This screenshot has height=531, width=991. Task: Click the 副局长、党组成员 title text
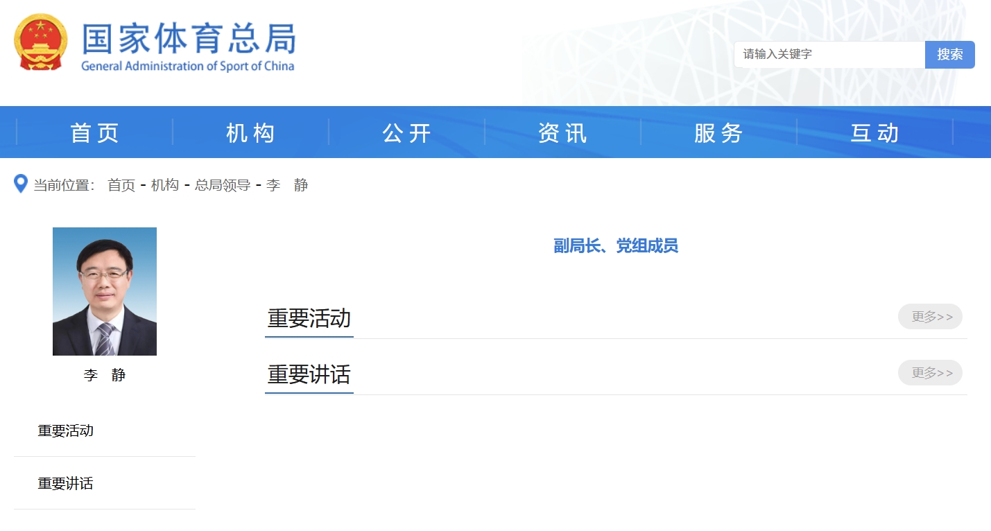615,246
